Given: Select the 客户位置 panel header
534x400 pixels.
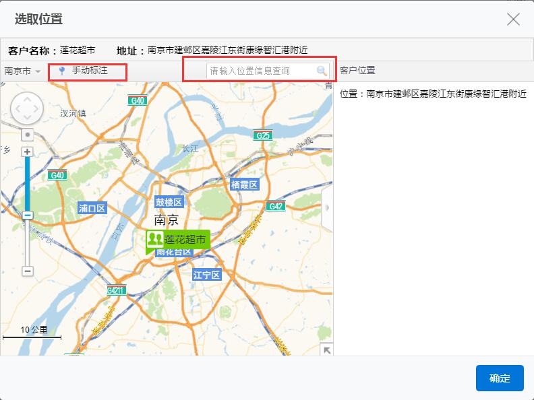Looking at the screenshot, I should 357,71.
